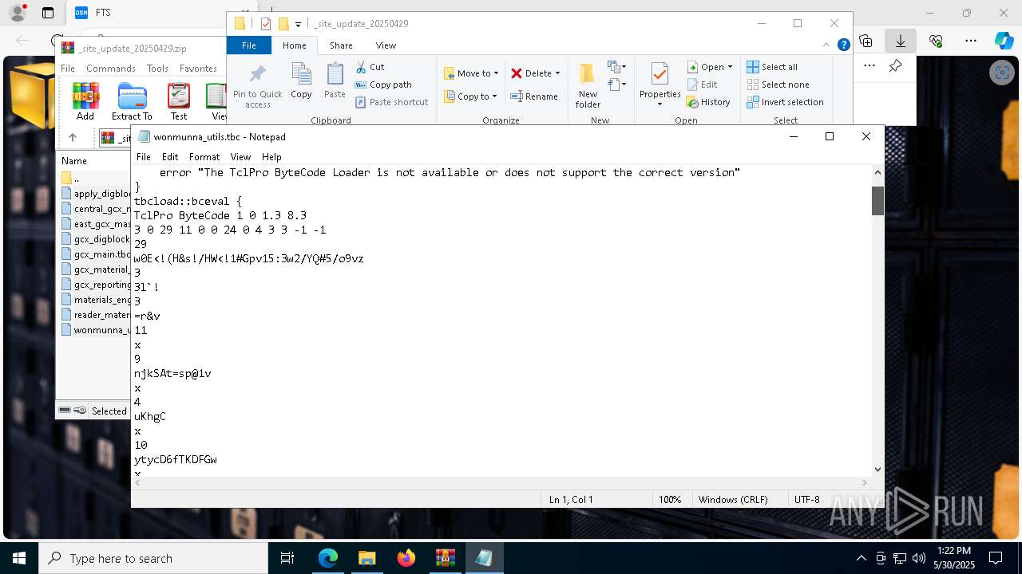Image resolution: width=1022 pixels, height=574 pixels.
Task: Expand the Move to dropdown
Action: (x=496, y=73)
